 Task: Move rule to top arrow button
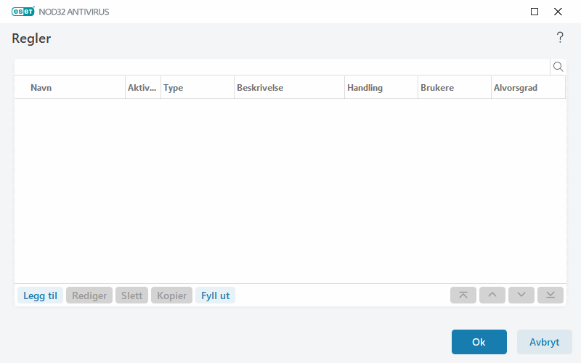(x=463, y=295)
